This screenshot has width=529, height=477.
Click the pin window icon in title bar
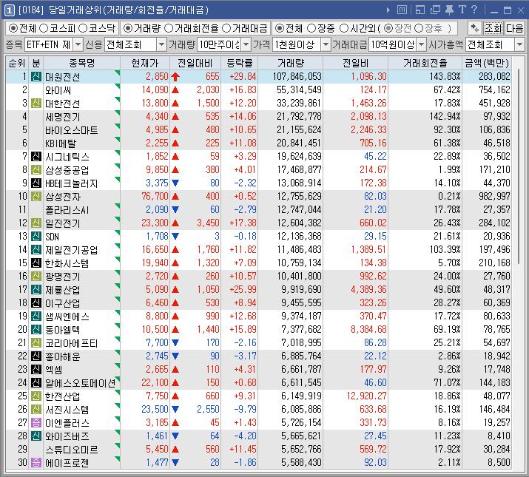[449, 10]
